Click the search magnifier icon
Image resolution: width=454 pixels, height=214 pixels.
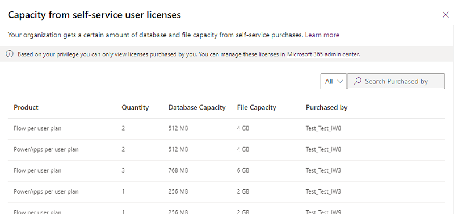[x=358, y=81]
